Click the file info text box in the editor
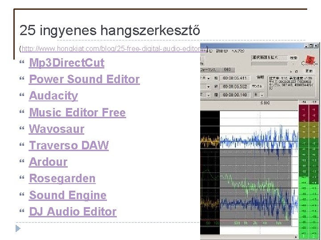Screen dimensions: 321x240 click(291, 86)
